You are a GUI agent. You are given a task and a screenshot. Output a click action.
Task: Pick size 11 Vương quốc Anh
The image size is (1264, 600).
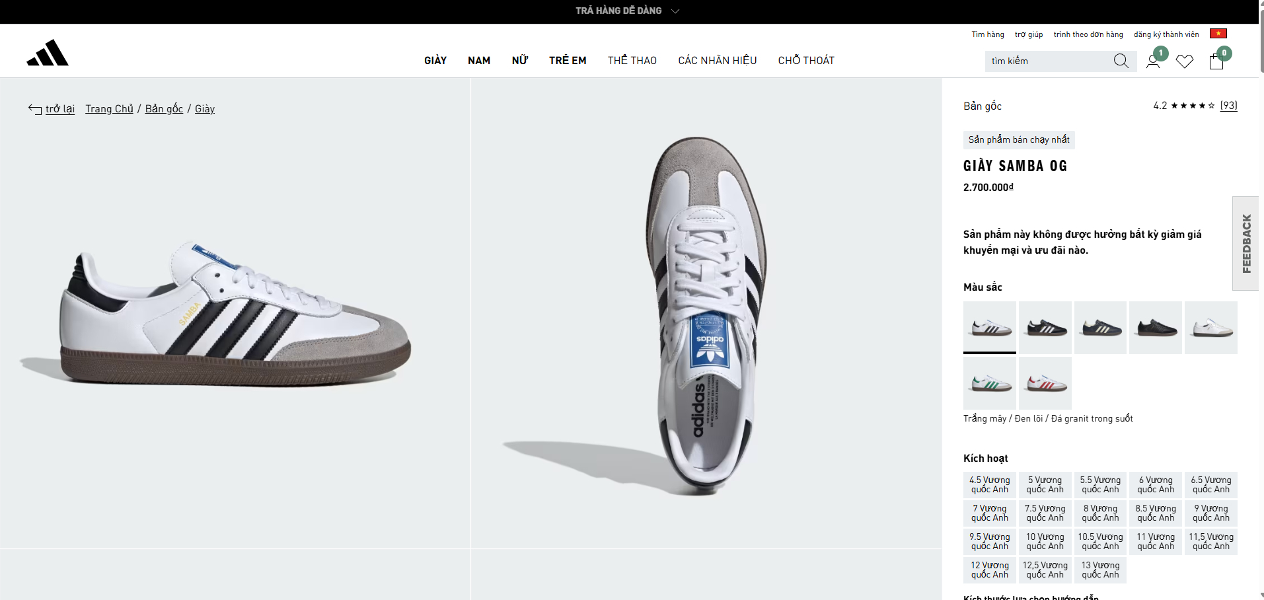point(1156,542)
